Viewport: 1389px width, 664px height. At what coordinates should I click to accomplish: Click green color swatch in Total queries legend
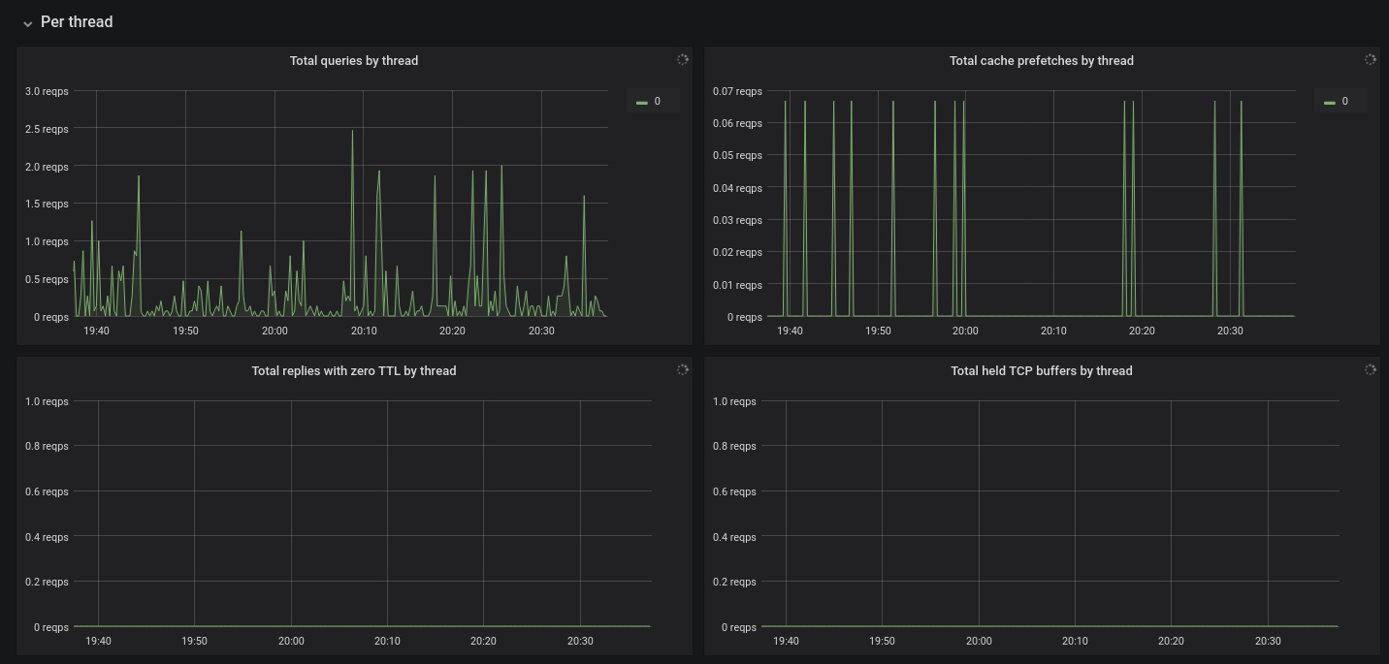[x=642, y=102]
